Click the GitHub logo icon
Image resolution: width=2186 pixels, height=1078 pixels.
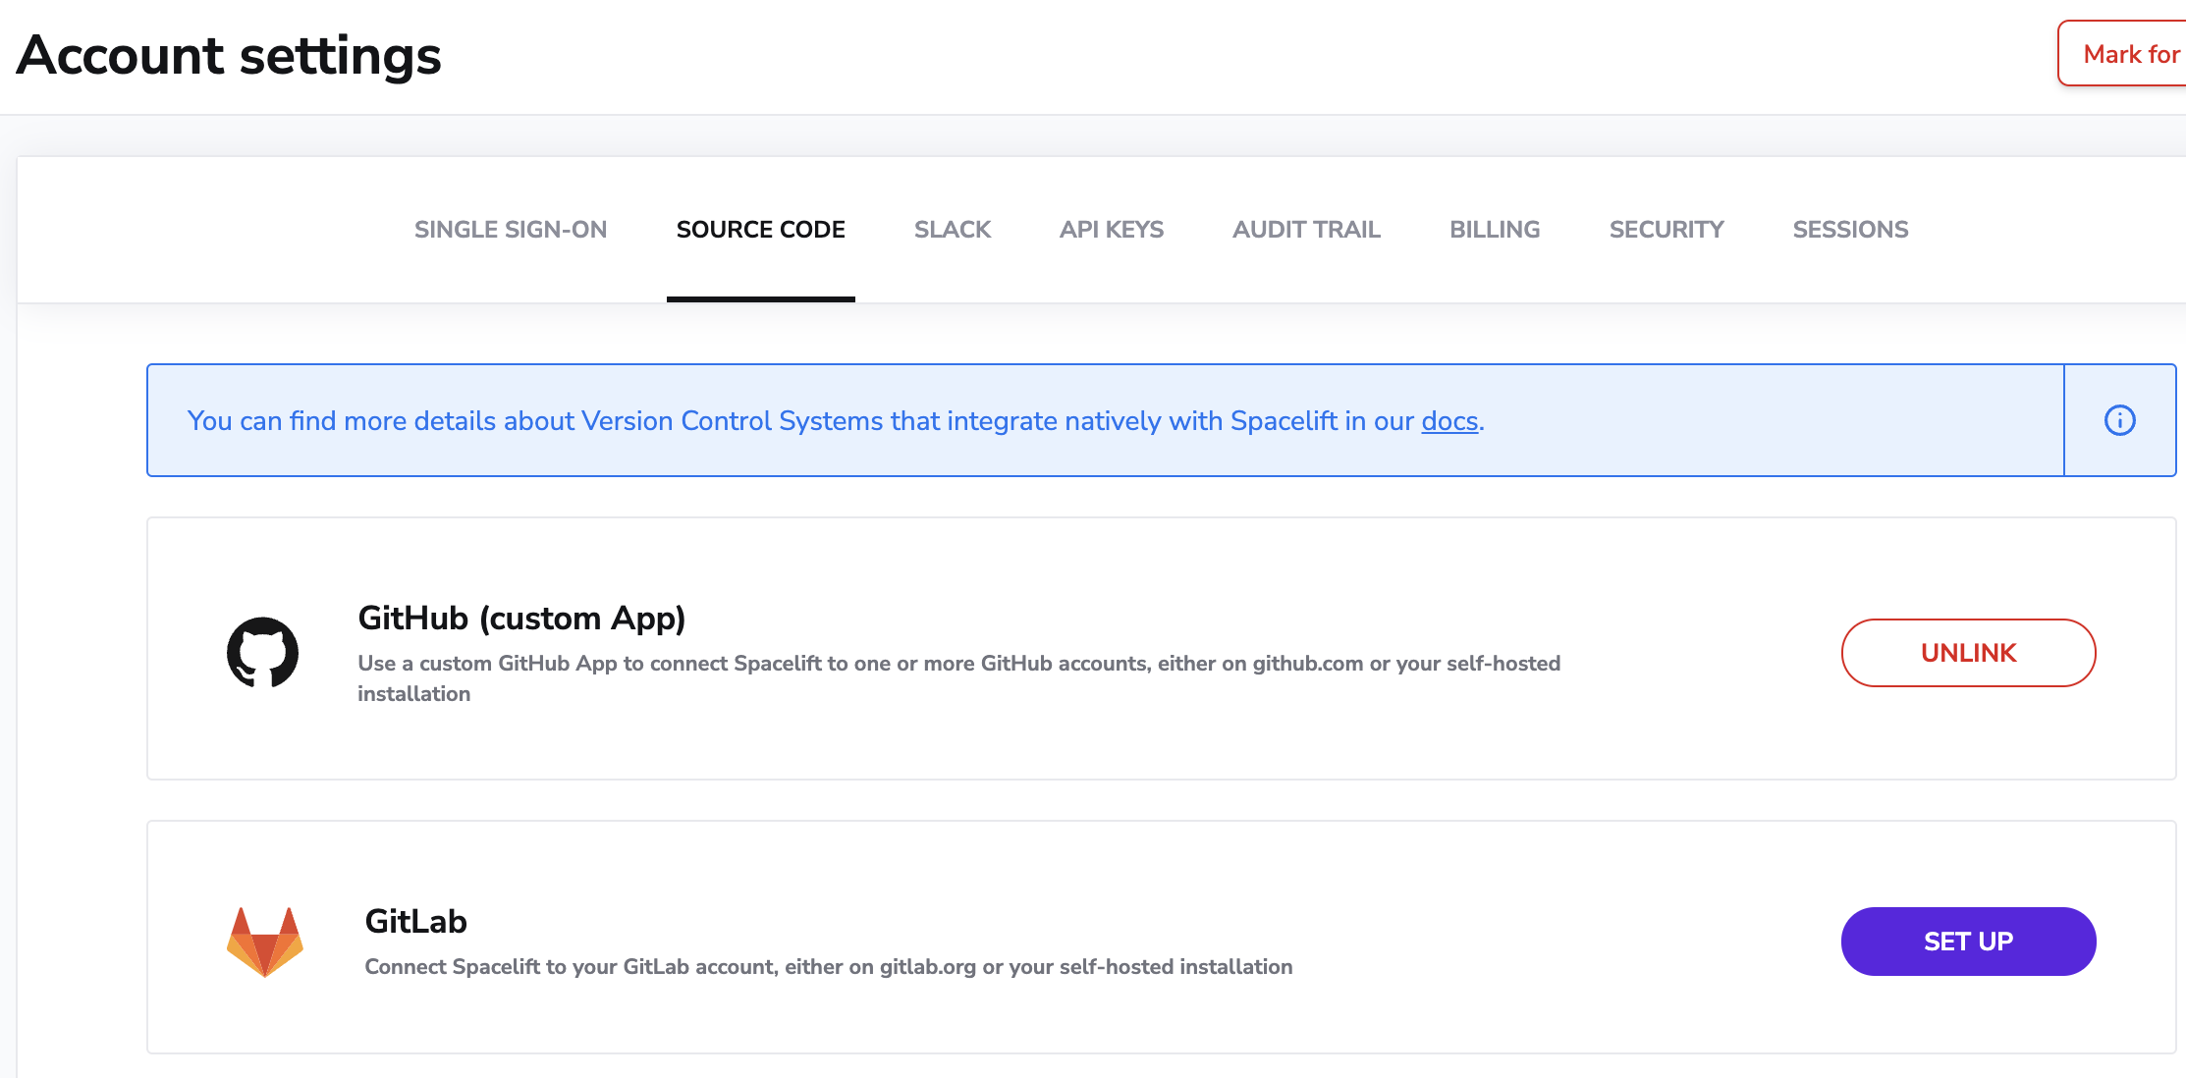263,652
